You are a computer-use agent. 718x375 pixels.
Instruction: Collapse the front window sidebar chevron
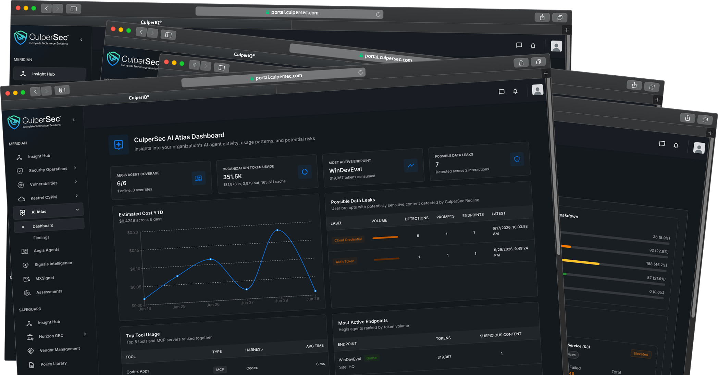pos(74,120)
